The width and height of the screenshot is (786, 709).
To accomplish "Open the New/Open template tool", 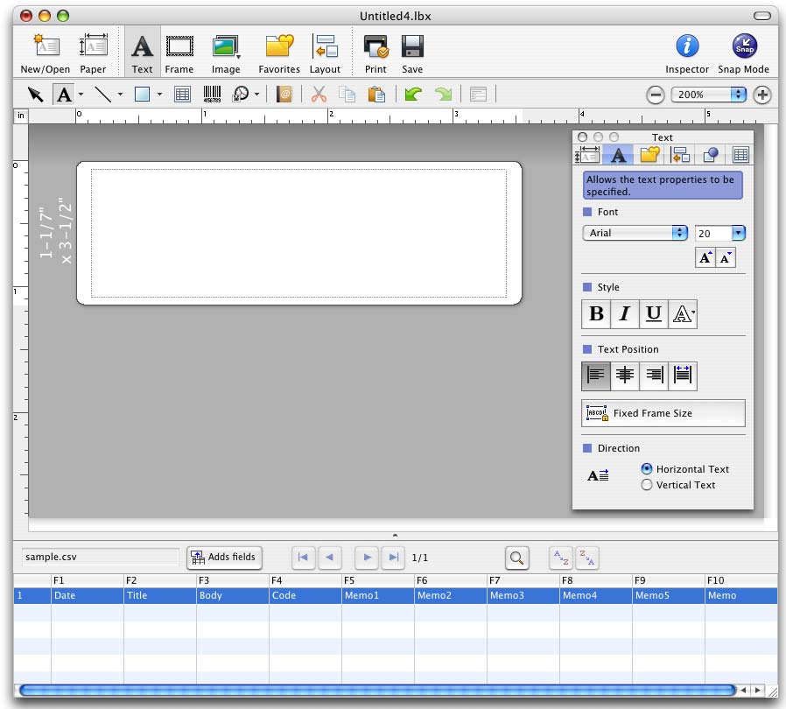I will click(x=46, y=53).
